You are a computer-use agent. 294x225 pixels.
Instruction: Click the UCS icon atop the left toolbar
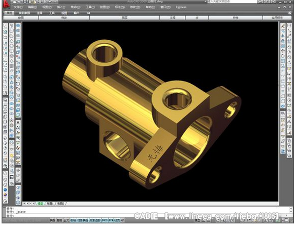click(x=5, y=26)
